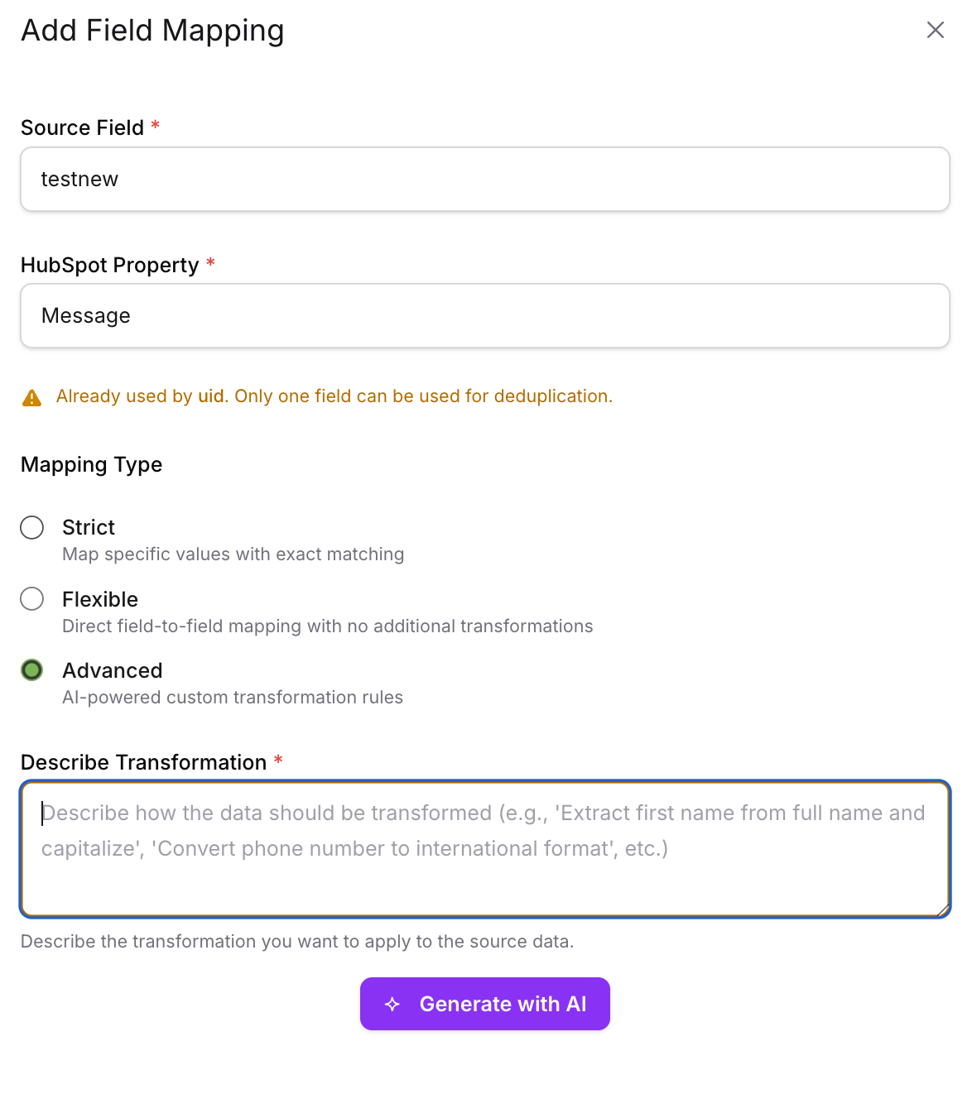Open HubSpot Property selector showing Message

(484, 316)
